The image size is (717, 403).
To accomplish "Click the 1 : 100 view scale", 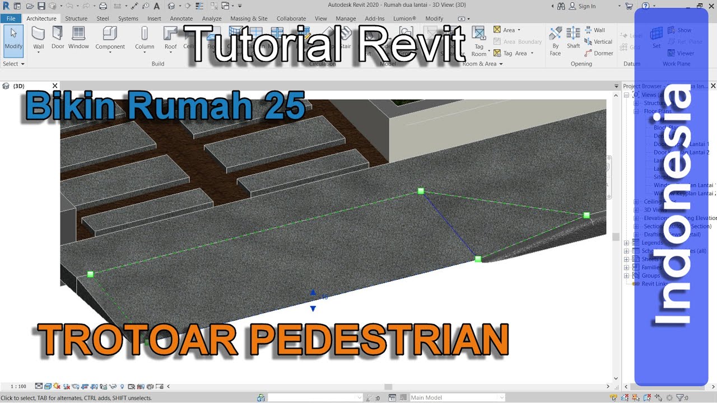I will [18, 386].
